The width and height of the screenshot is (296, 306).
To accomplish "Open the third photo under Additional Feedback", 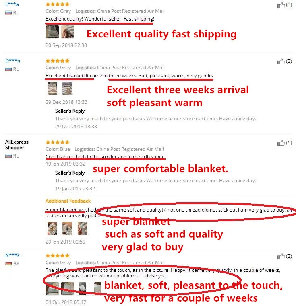I will [82, 228].
